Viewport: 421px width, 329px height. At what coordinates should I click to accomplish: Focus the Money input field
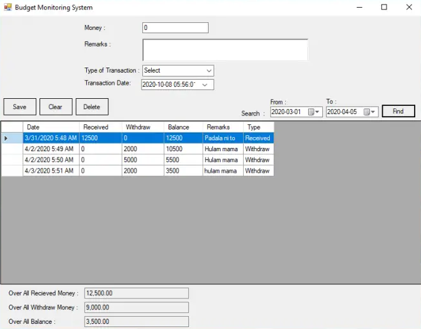click(175, 28)
